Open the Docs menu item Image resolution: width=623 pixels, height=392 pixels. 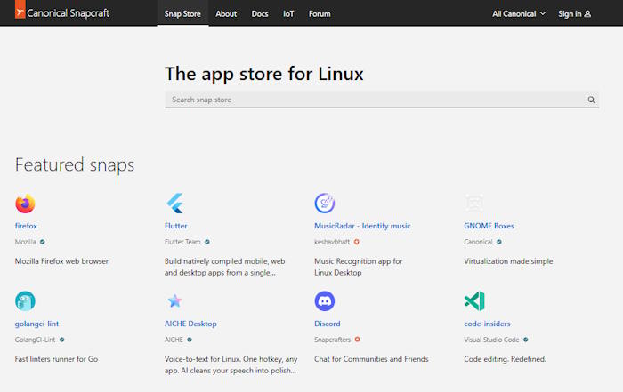(x=260, y=14)
